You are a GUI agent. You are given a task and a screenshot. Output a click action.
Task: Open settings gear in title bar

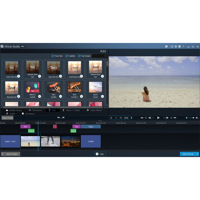pyautogui.click(x=176, y=47)
